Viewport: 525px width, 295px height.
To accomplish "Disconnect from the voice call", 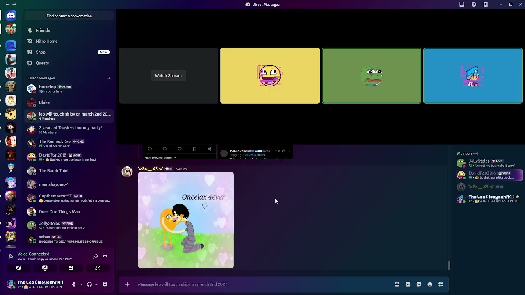I will [105, 256].
